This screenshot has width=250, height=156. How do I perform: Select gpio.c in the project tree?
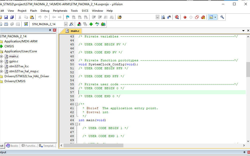pos(14,61)
